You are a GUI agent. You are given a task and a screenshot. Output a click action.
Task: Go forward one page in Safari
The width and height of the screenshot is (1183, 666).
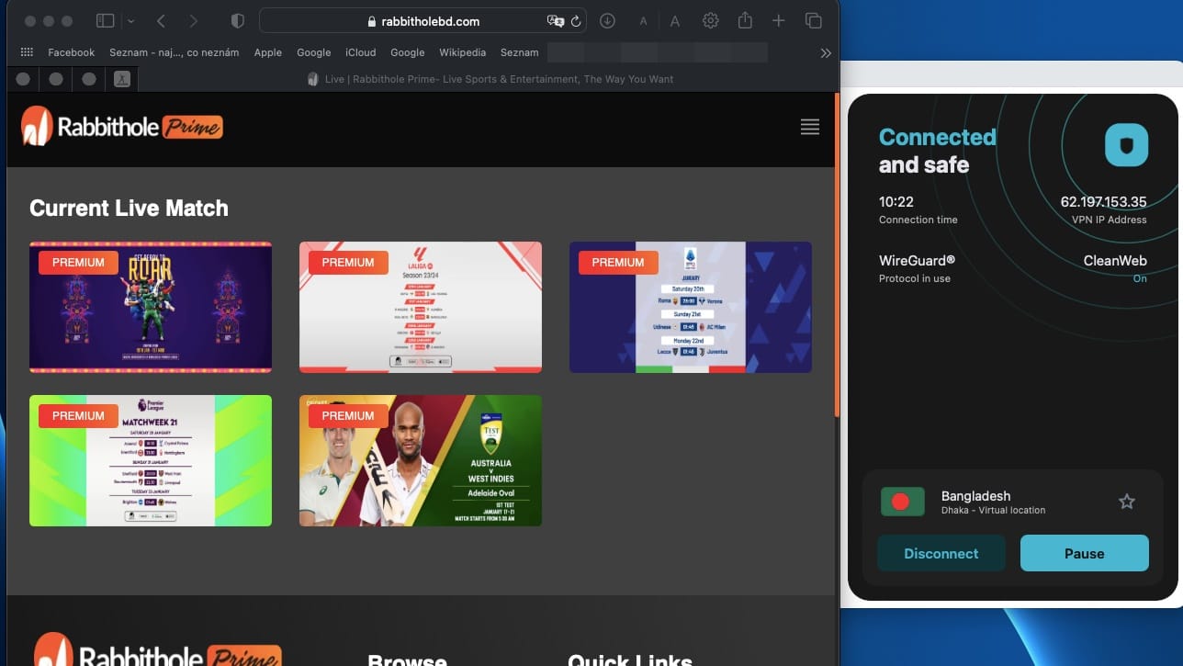(x=193, y=20)
